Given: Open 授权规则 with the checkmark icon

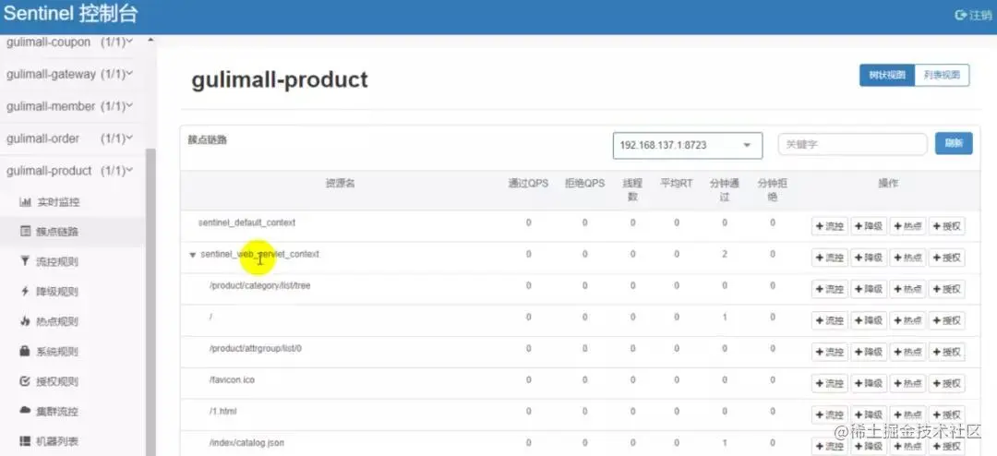Looking at the screenshot, I should click(x=26, y=381).
